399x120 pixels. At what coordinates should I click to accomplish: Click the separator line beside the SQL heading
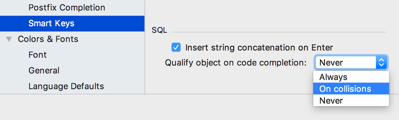279,32
